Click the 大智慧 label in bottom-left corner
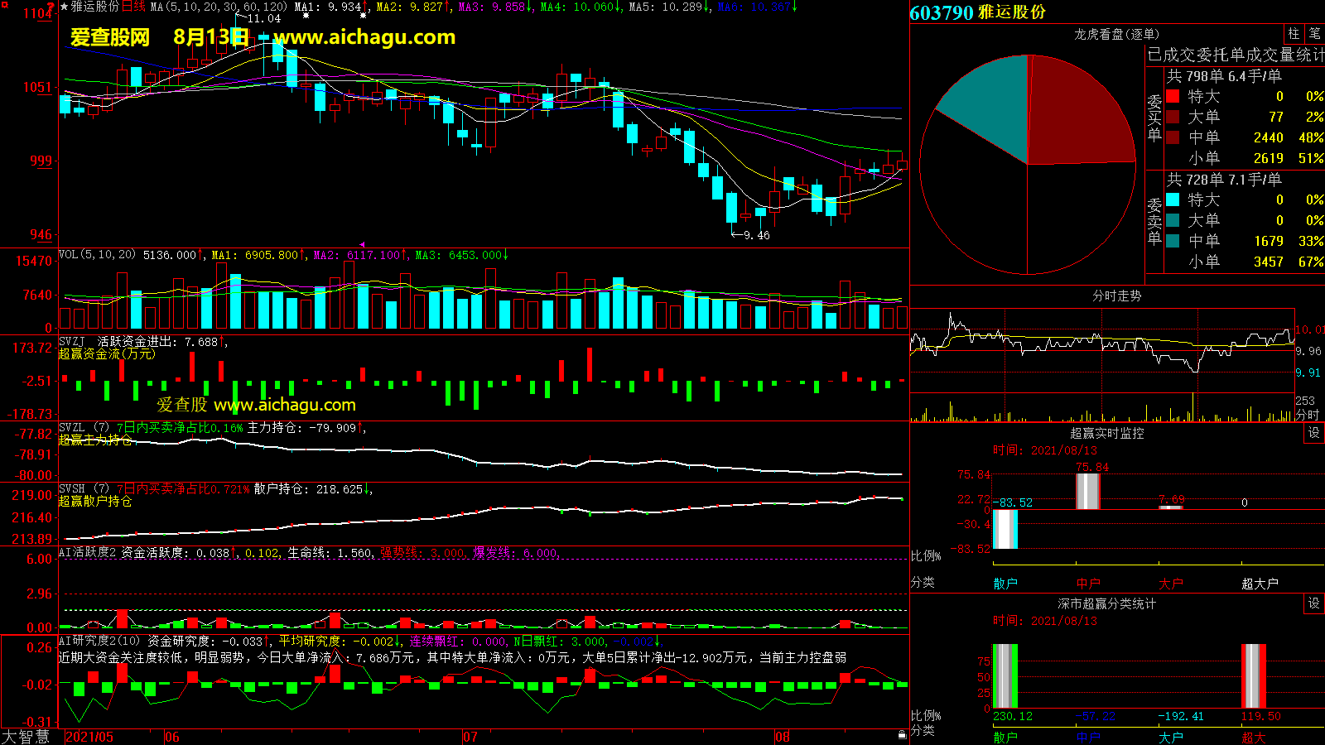Screen dimensions: 1325x745 click(x=26, y=736)
